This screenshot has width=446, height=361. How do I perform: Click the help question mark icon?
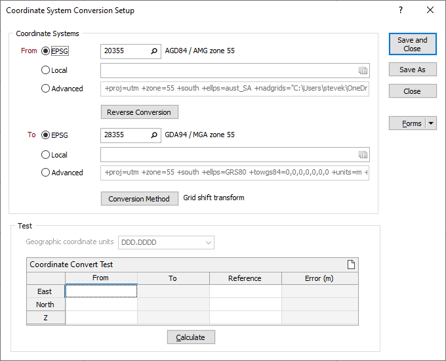click(401, 11)
